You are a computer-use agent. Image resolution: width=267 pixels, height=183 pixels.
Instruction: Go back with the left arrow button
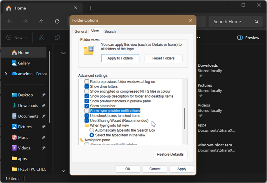tap(10, 21)
